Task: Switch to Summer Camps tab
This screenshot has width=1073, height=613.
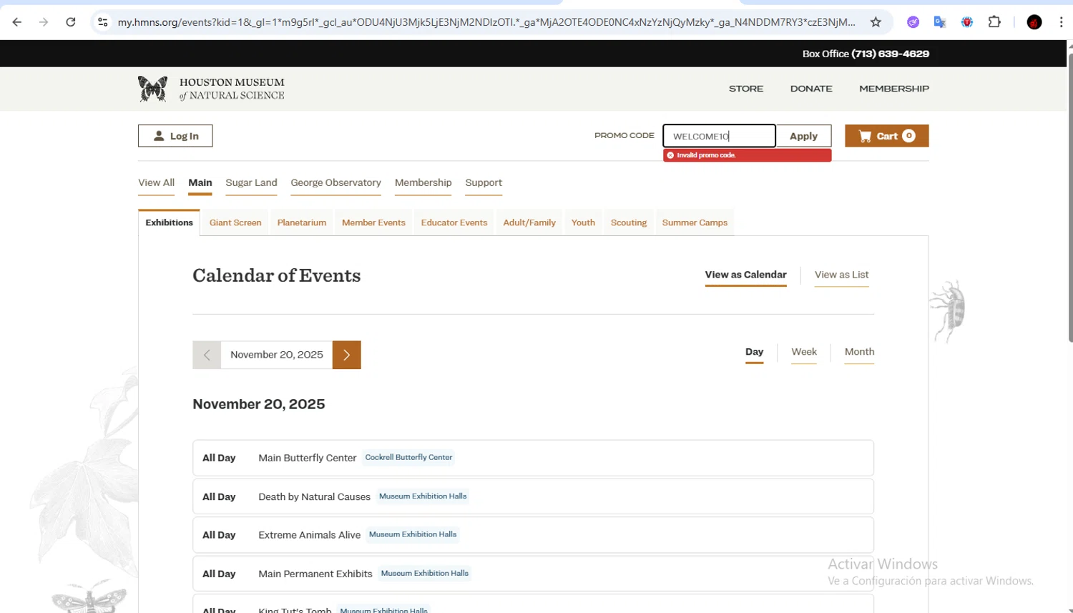Action: point(695,222)
